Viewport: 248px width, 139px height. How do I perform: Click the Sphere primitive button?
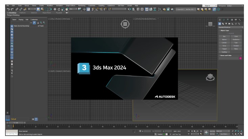(224, 39)
